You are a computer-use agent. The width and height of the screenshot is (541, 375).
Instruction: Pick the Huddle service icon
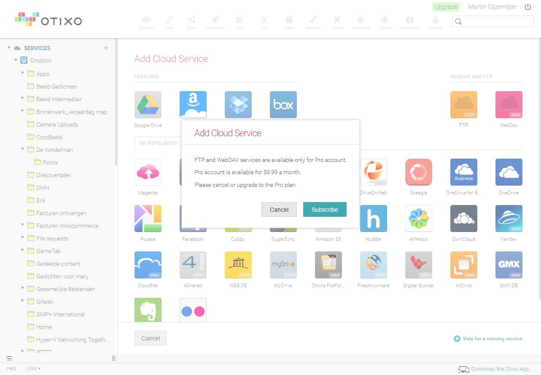coord(374,219)
